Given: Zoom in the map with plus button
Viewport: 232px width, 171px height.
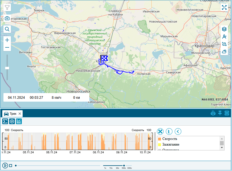Looking at the screenshot, I should point(7,40).
